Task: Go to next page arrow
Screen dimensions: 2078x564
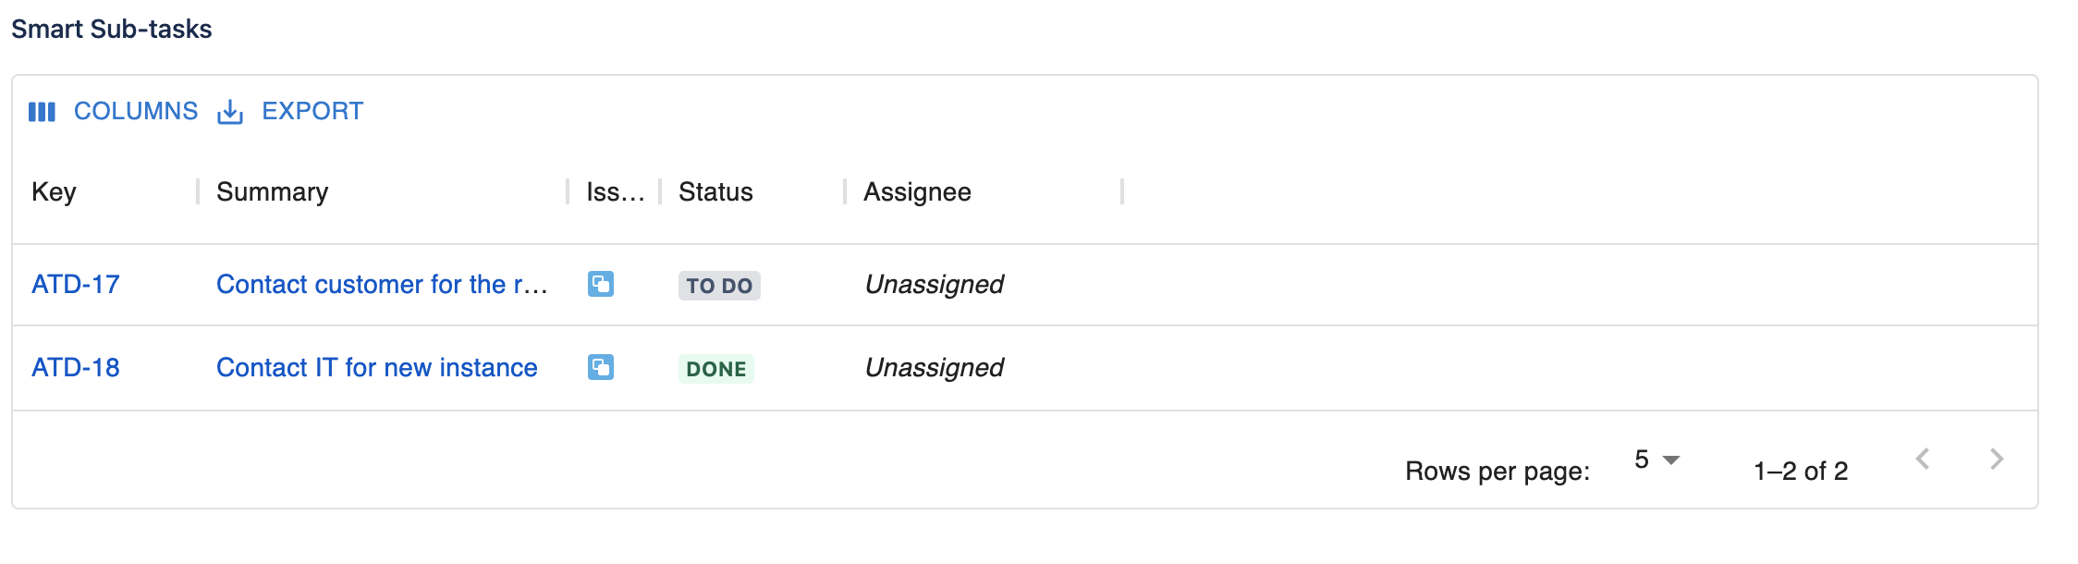Action: click(x=1997, y=459)
